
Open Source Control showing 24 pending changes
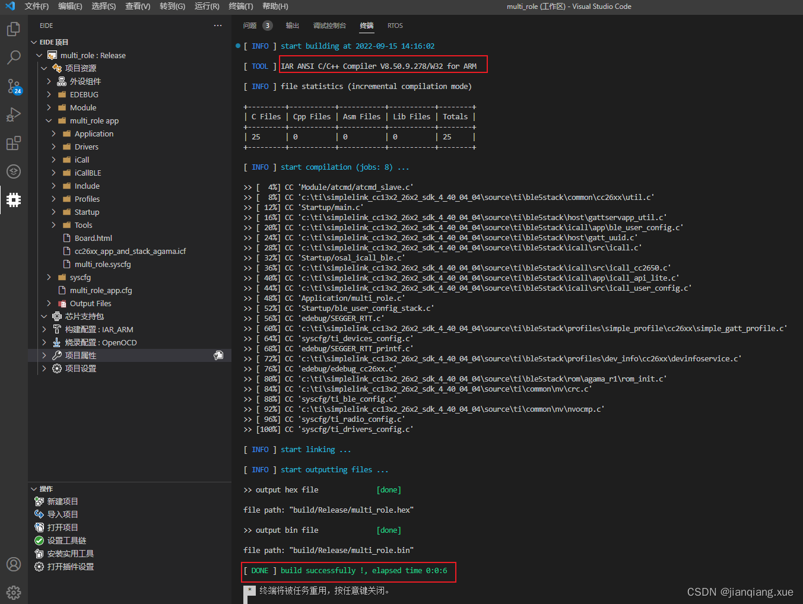click(13, 85)
